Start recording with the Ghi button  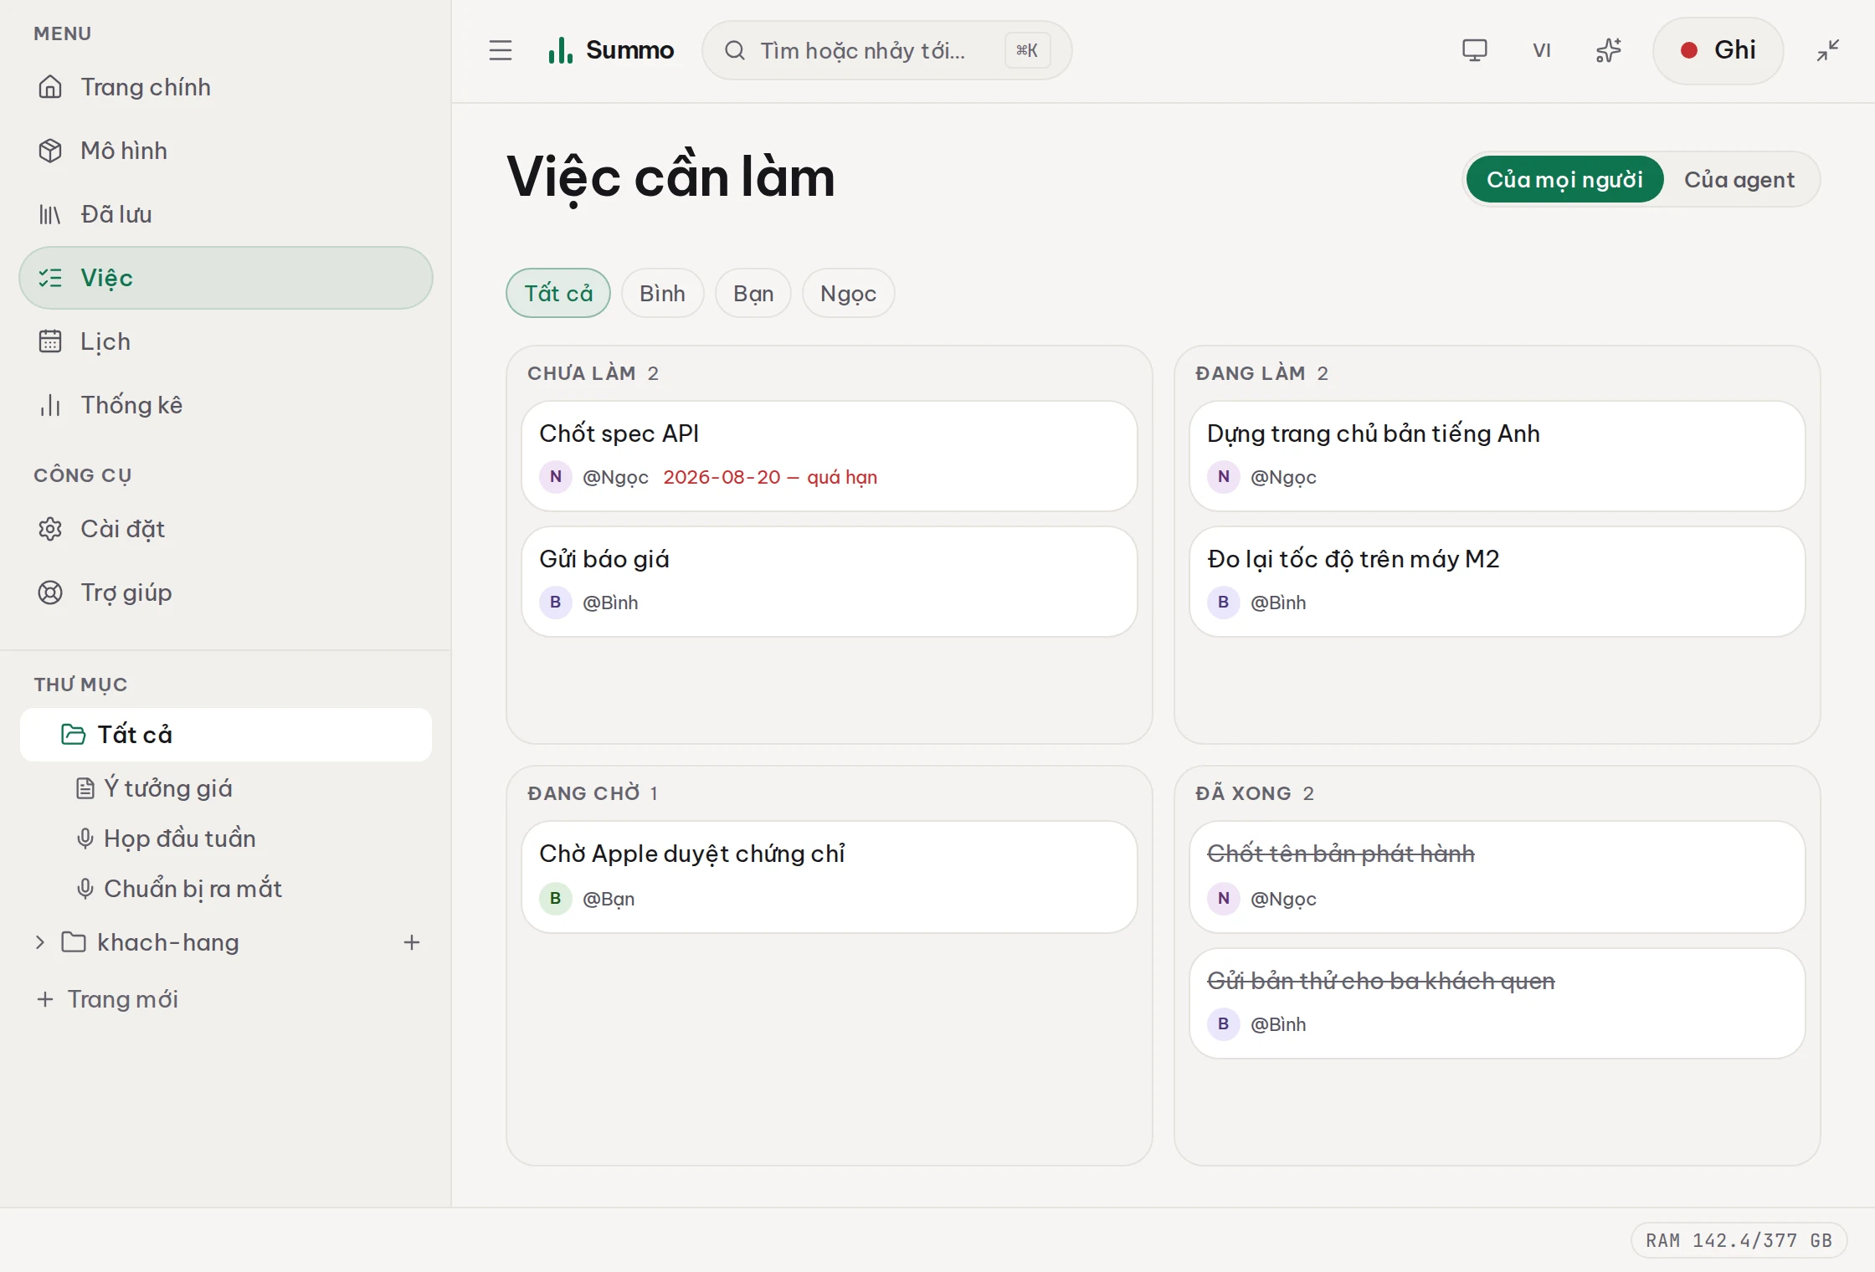point(1718,50)
